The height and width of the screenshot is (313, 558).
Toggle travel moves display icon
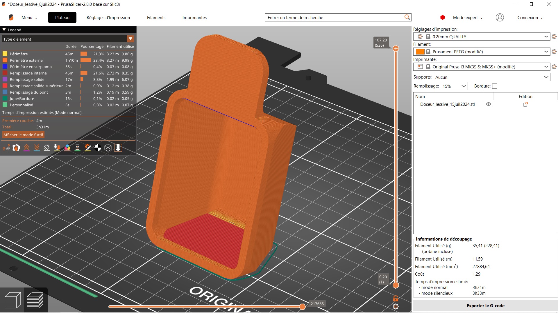tap(6, 148)
